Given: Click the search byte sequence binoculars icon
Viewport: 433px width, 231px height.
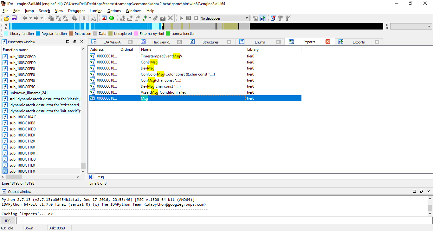Looking at the screenshot, I should [66, 18].
